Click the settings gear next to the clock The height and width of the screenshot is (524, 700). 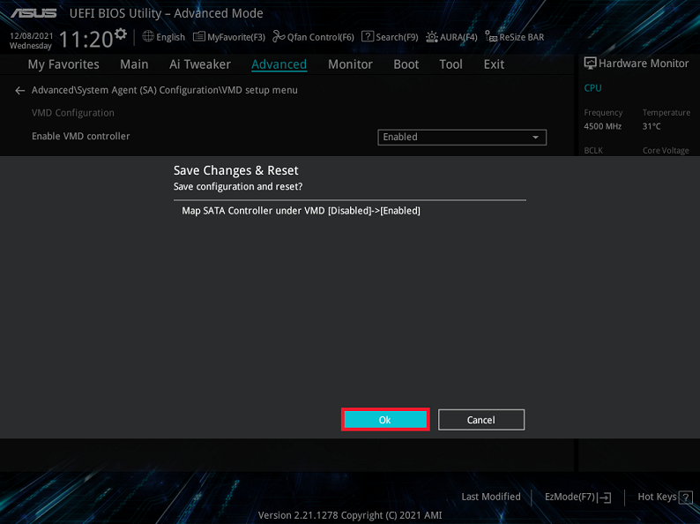121,34
